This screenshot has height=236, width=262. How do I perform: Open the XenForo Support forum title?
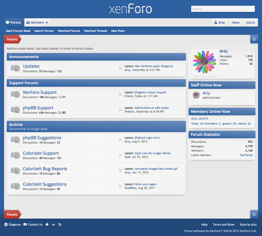tap(39, 92)
